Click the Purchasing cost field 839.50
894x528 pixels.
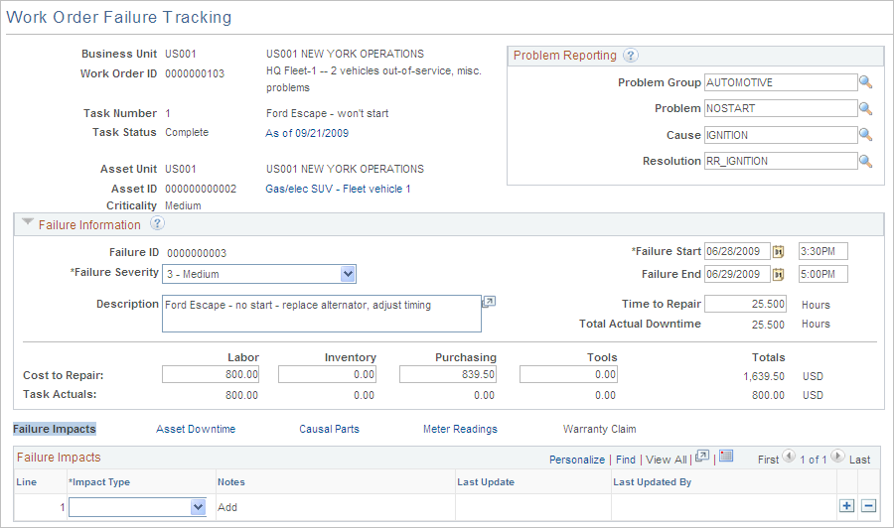[448, 374]
